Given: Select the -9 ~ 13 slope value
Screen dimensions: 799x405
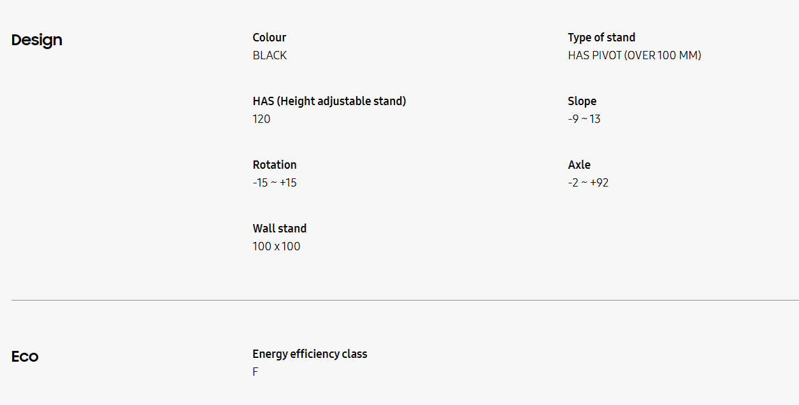Looking at the screenshot, I should click(x=584, y=119).
